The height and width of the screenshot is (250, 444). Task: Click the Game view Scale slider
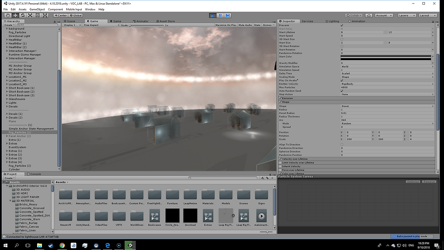[x=147, y=25]
